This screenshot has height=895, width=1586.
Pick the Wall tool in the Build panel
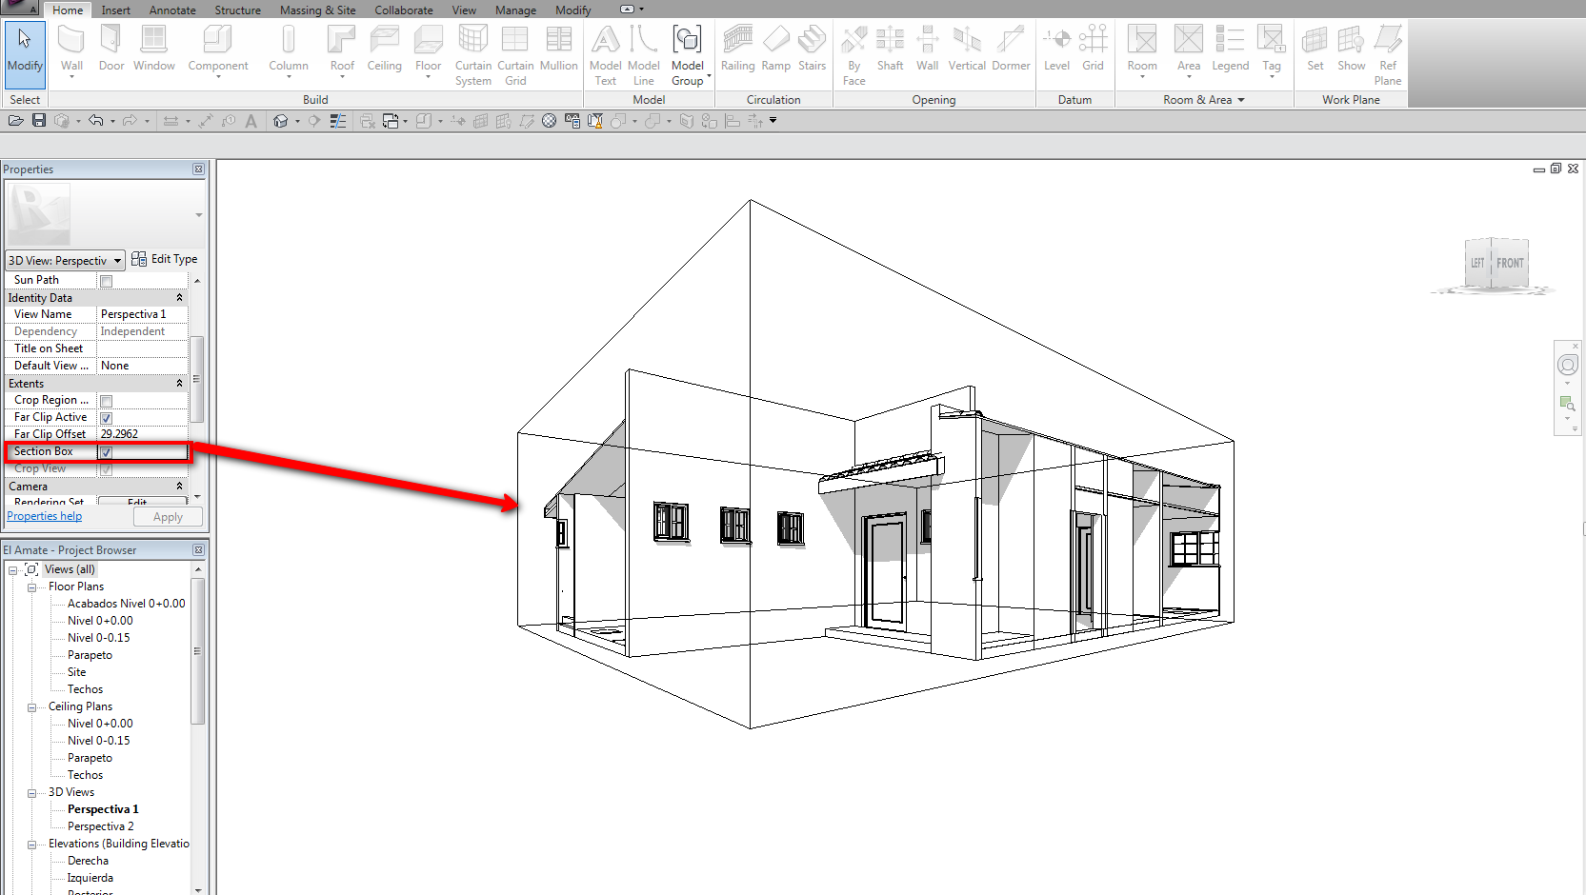71,50
